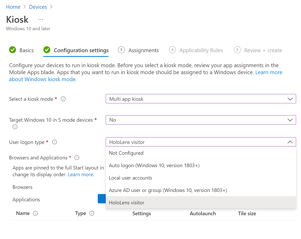Select Azure AD user or group option

pos(168,190)
